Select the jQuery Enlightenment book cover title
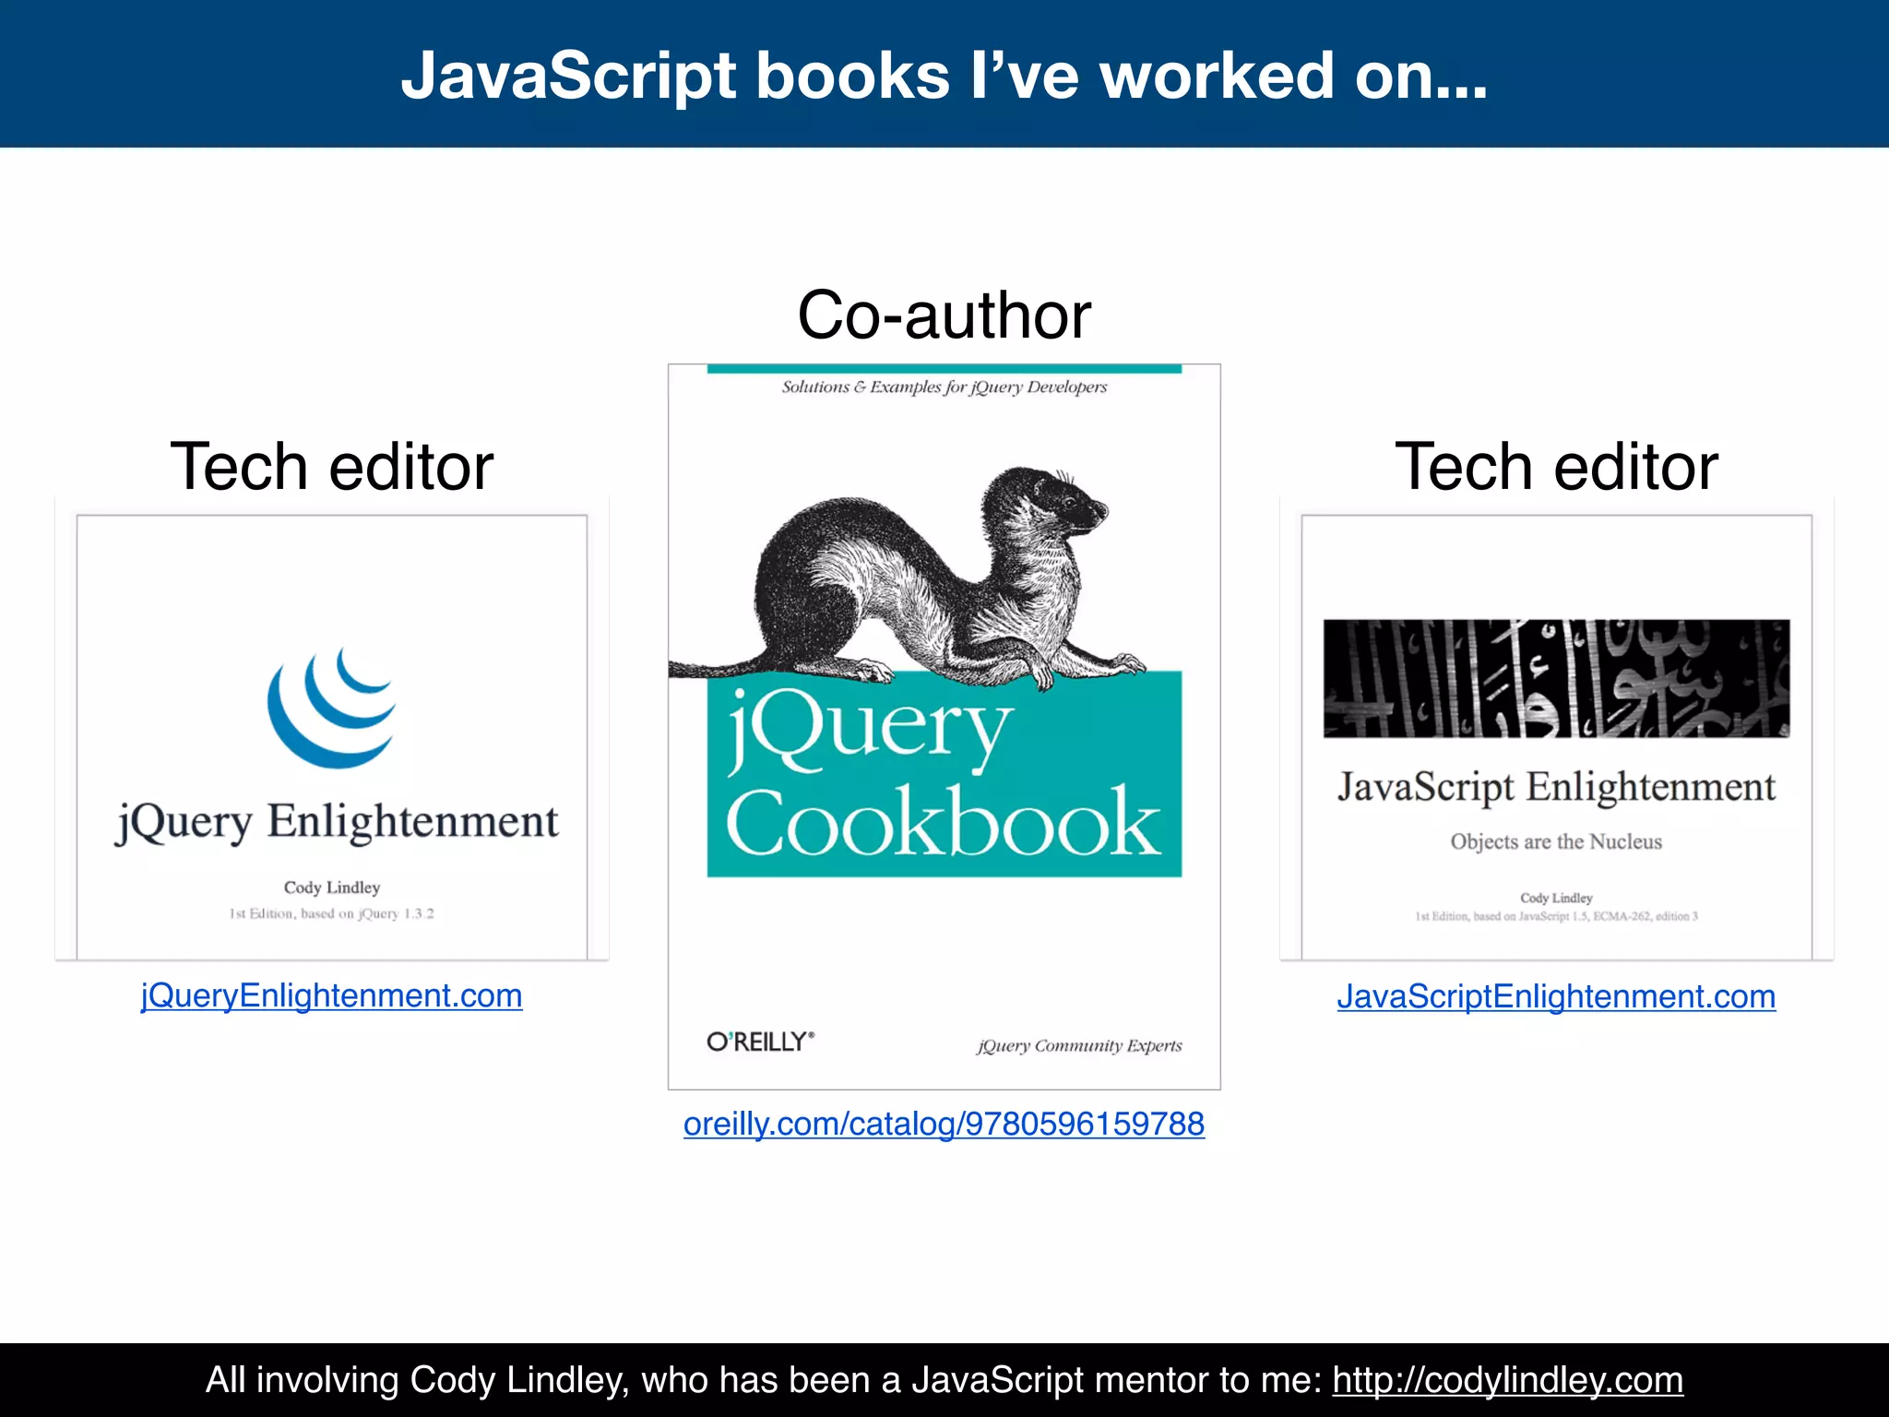 pos(337,821)
